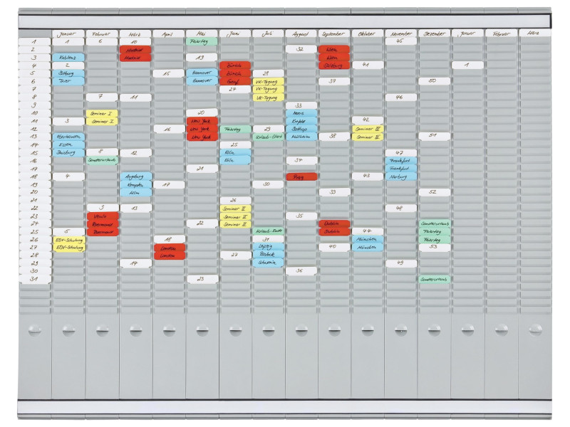
Task: Click week card 52 under Dezember
Action: pyautogui.click(x=434, y=191)
